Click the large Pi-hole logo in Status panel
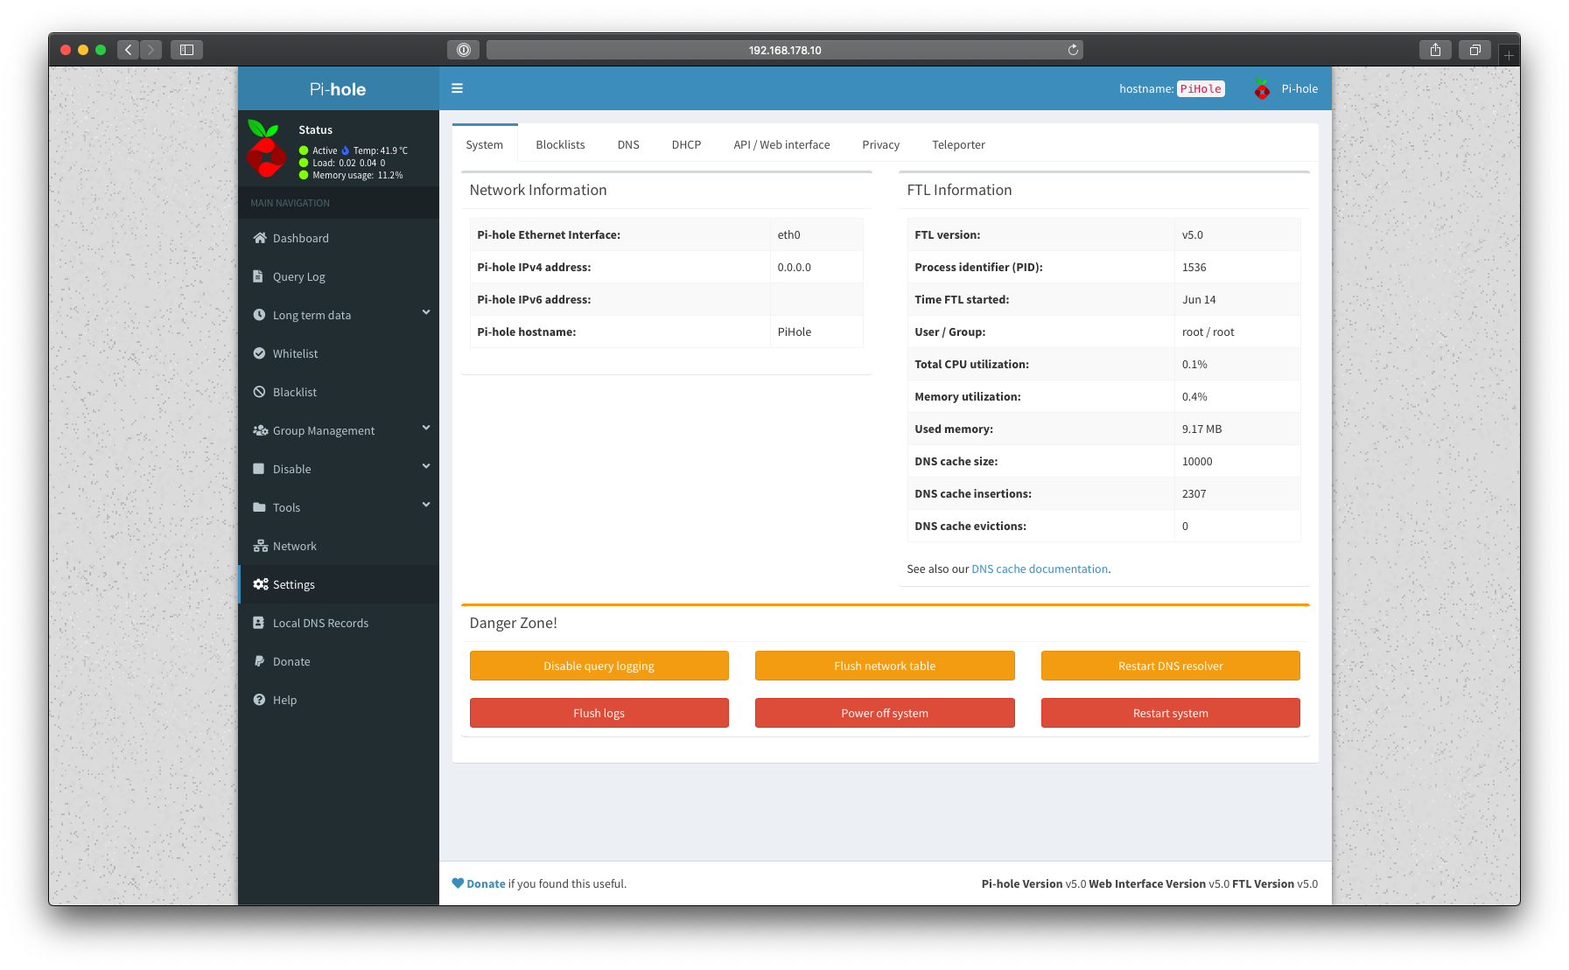This screenshot has height=970, width=1569. (x=265, y=149)
